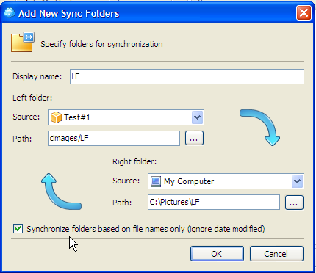Open the left folder Source dropdown arrow
316x273 pixels.
[x=197, y=117]
